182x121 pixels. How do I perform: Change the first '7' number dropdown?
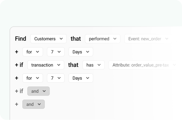click(56, 52)
